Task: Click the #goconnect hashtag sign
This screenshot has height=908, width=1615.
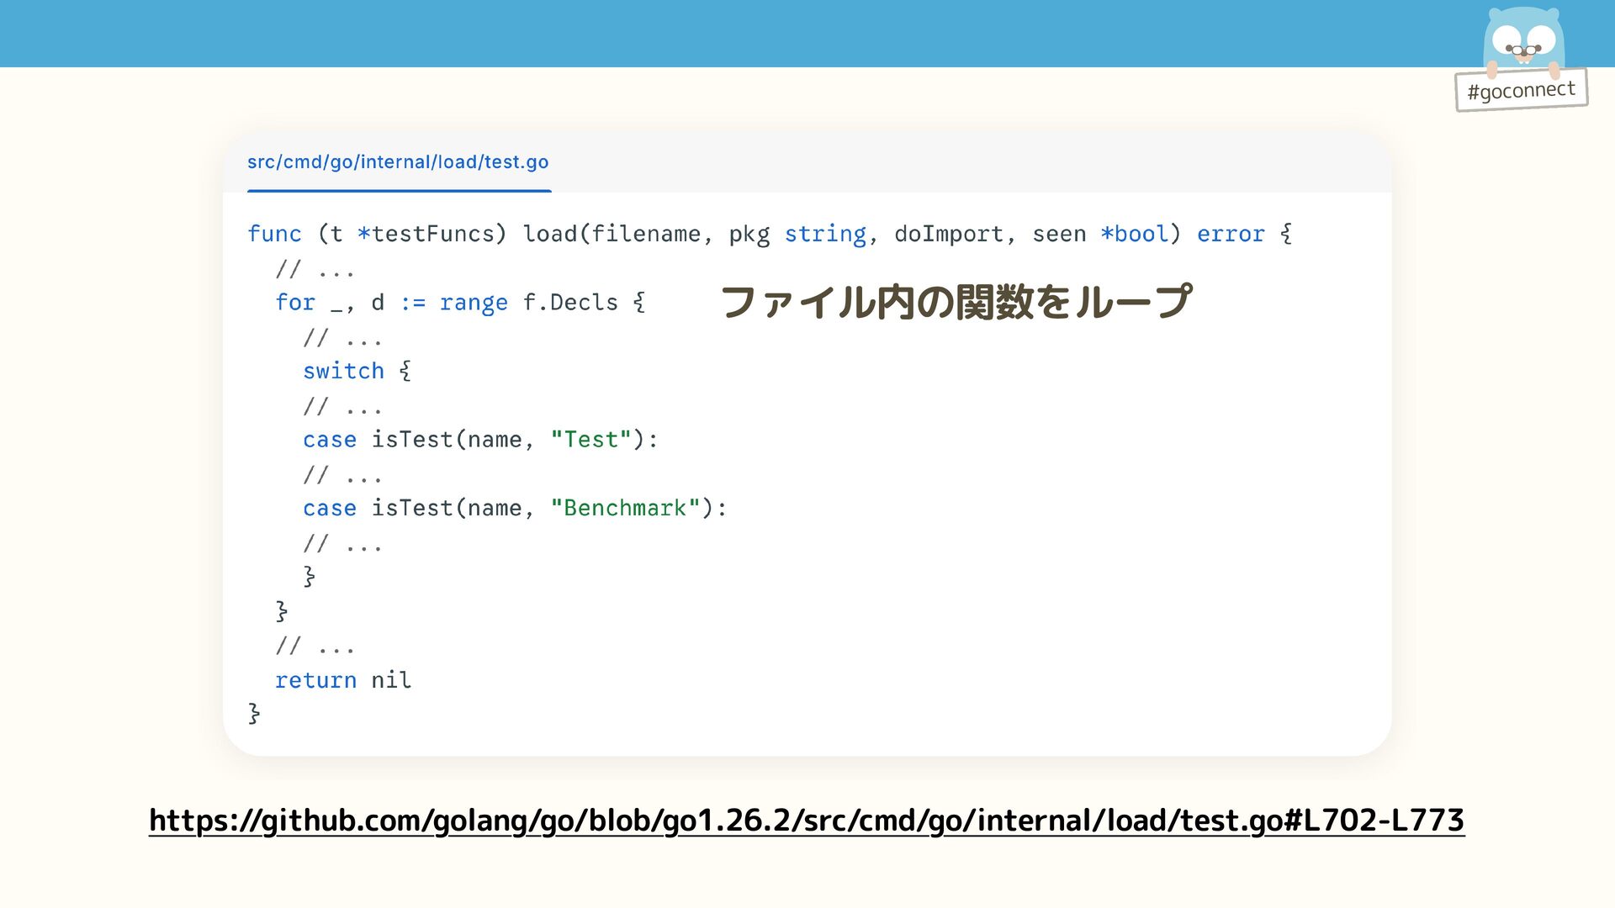Action: tap(1521, 90)
